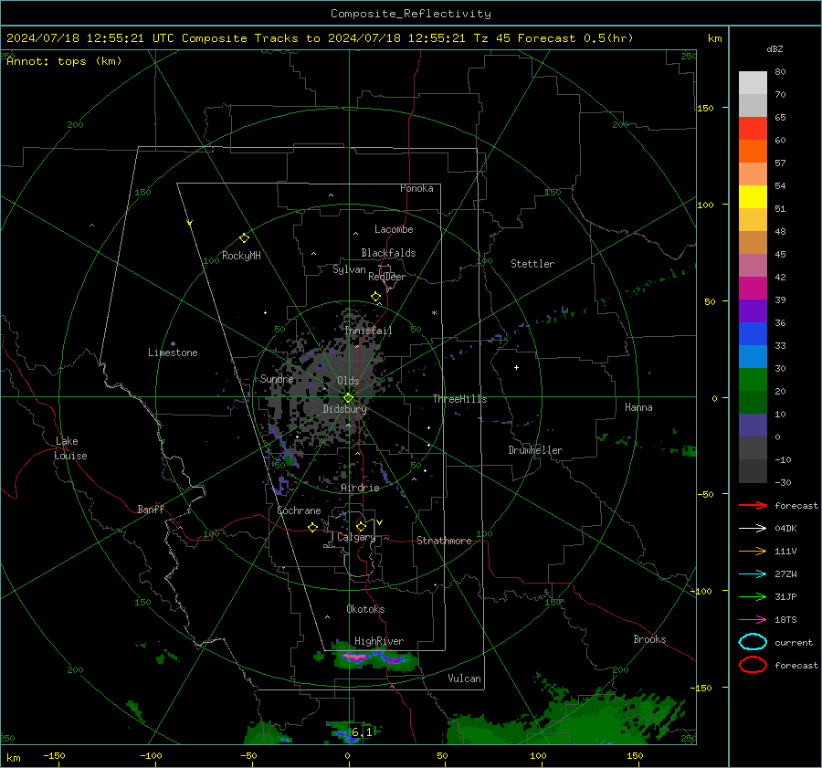
Task: Click the RedDeer city label
Action: [x=387, y=277]
